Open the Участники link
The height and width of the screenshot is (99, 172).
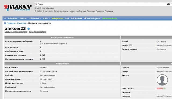(48, 11)
